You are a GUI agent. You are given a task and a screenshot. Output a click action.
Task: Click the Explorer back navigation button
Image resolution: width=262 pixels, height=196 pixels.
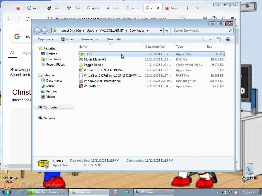coord(37,31)
